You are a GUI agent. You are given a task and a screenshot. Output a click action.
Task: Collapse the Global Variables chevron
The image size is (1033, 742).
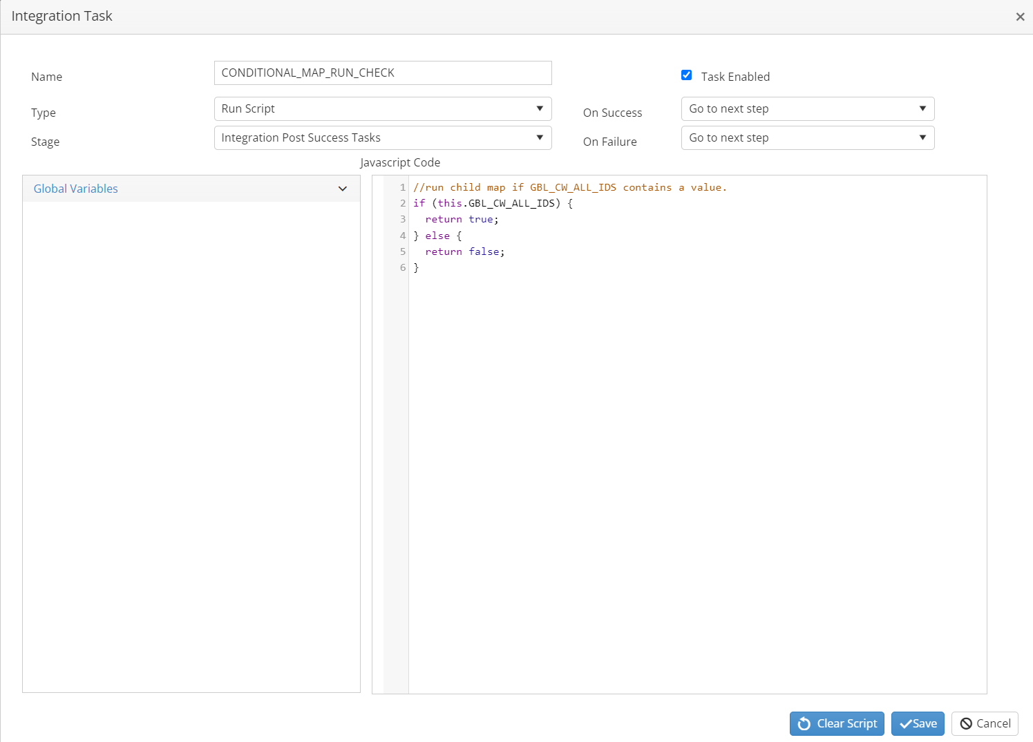[x=343, y=189]
